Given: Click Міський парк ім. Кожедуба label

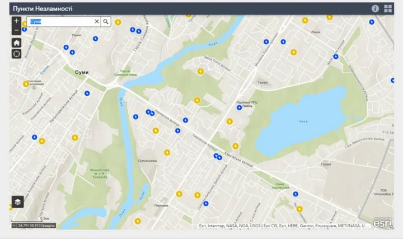Looking at the screenshot, I should click(x=100, y=174).
